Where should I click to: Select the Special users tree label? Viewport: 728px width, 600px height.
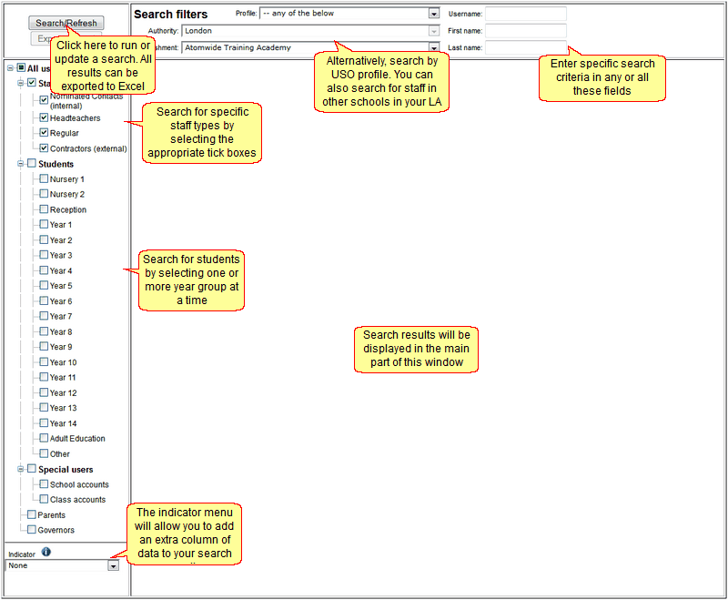tap(66, 470)
